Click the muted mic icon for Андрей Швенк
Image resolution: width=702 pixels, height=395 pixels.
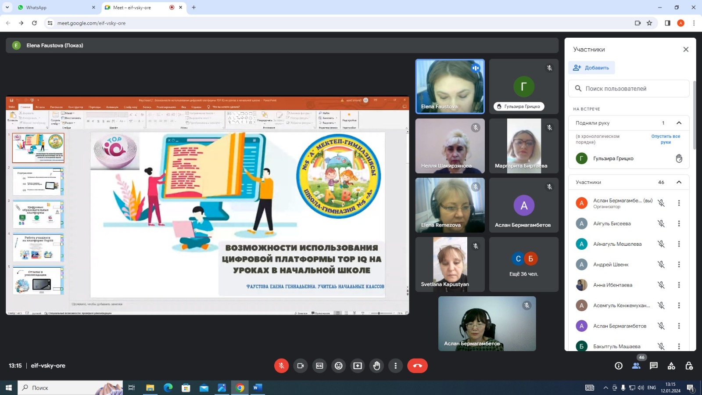661,264
